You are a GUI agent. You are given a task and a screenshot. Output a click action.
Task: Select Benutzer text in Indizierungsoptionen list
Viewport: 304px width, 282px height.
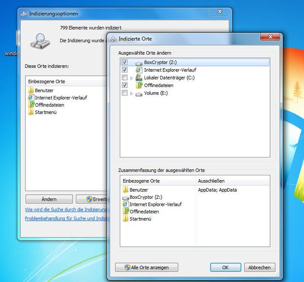[x=44, y=90]
